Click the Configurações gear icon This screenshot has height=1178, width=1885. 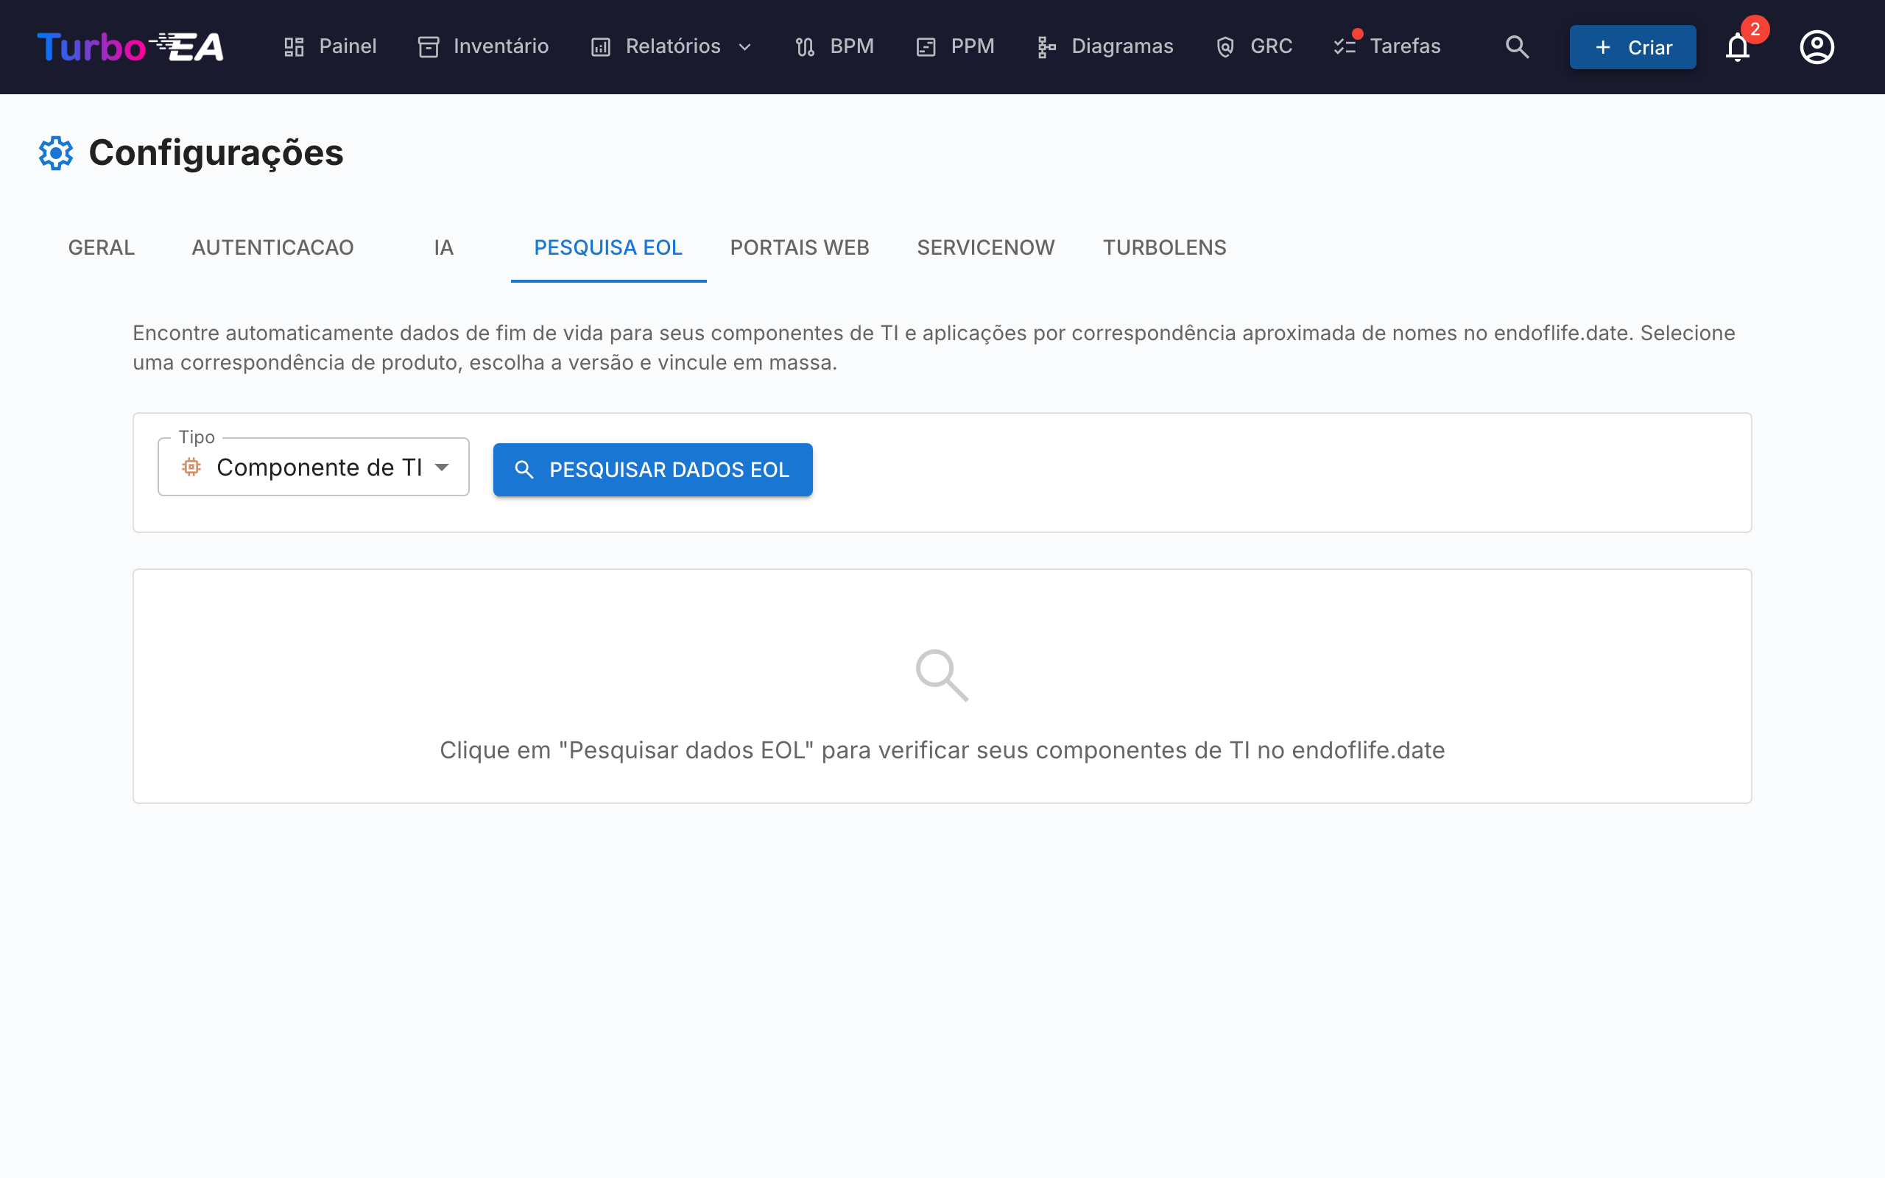56,152
